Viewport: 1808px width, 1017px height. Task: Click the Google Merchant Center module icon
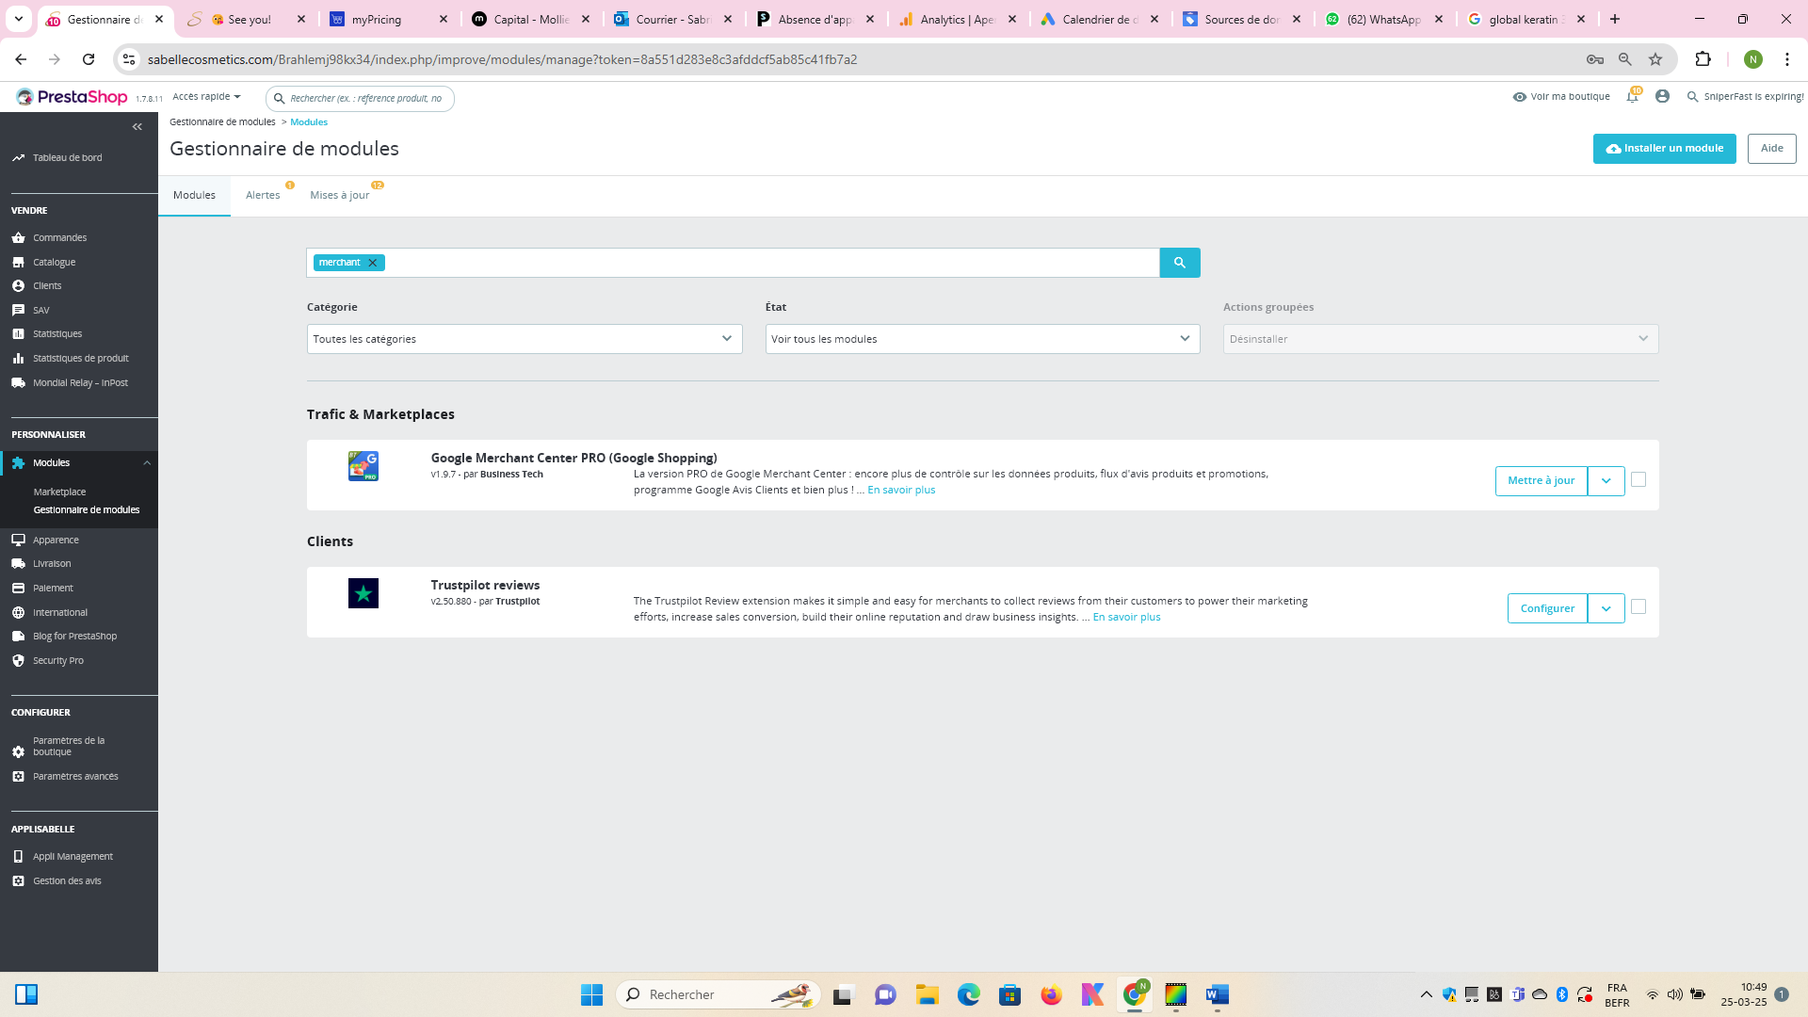click(363, 466)
